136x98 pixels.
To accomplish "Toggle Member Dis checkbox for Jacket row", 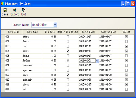I will 68,61.
